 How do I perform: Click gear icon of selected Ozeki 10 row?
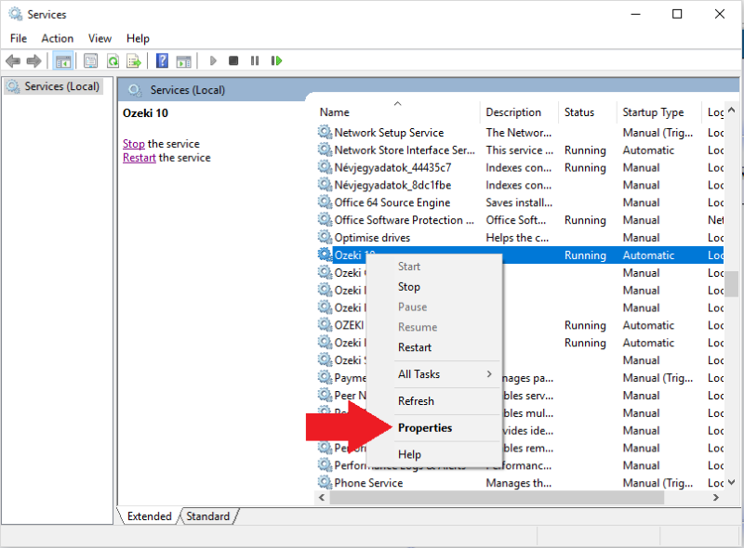pyautogui.click(x=325, y=255)
